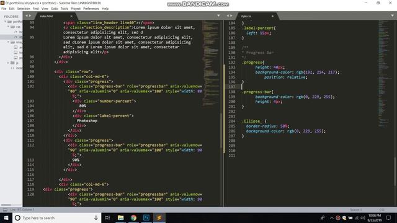The image size is (397, 223).
Task: Open left pane tab list dropdown
Action: tap(218, 15)
